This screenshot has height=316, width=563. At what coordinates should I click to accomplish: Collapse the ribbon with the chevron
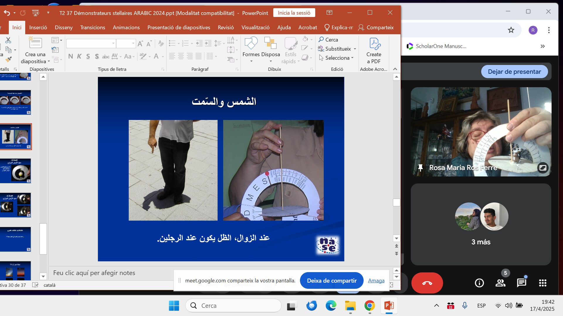[395, 69]
